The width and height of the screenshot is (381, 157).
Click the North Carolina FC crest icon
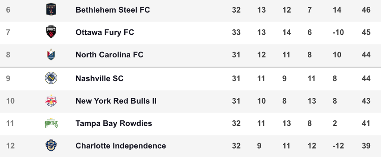(x=51, y=55)
